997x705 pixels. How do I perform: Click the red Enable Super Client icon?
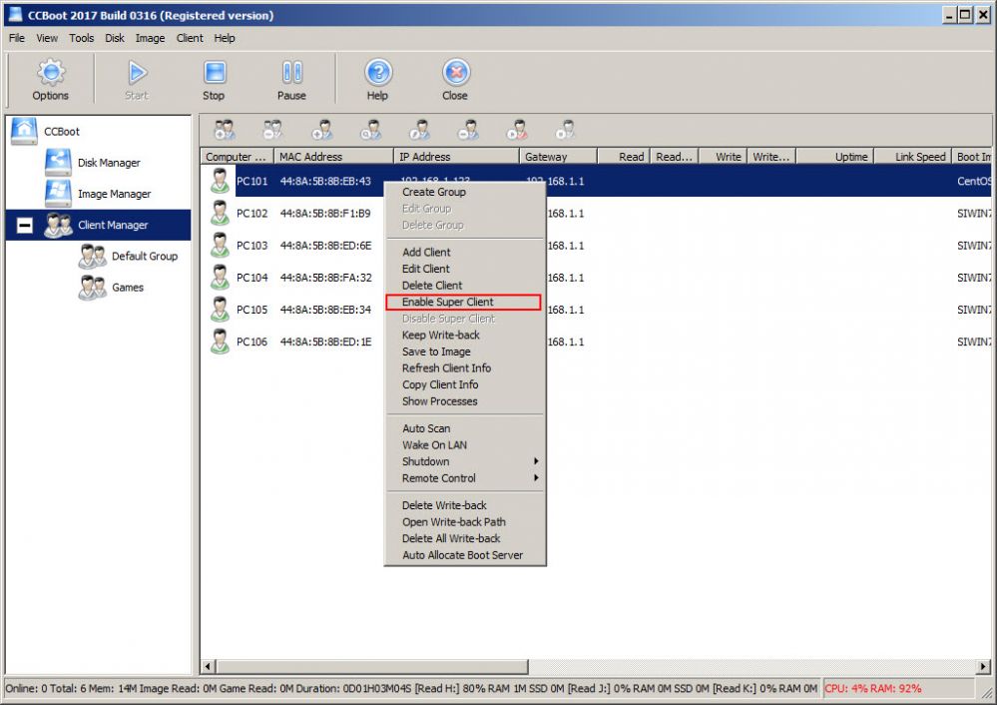click(x=517, y=130)
